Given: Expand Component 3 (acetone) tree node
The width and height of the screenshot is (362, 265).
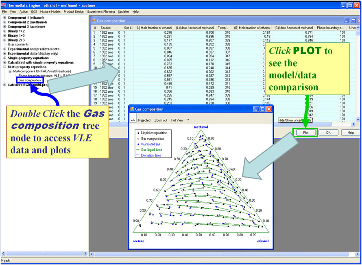Looking at the screenshot, I should click(x=4, y=26).
